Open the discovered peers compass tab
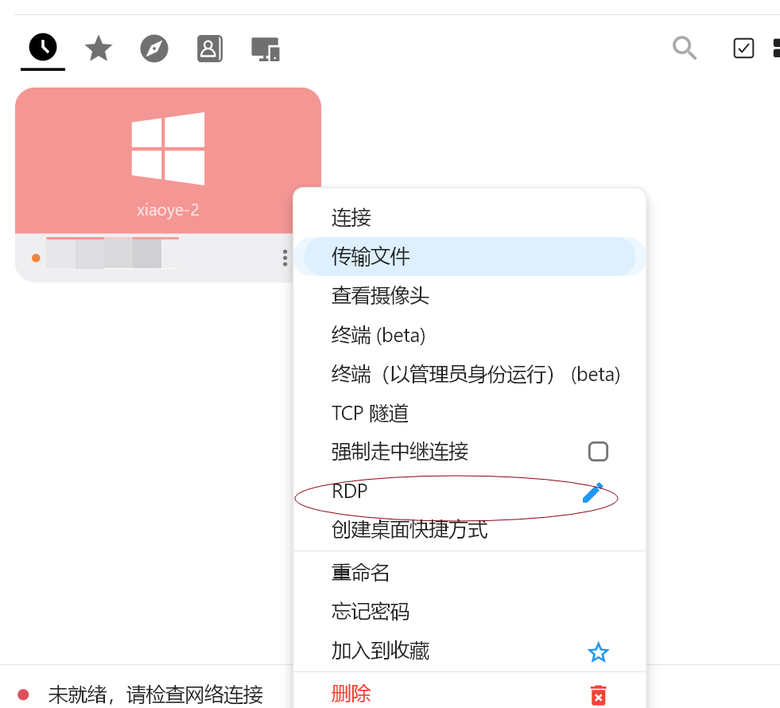 (x=154, y=49)
